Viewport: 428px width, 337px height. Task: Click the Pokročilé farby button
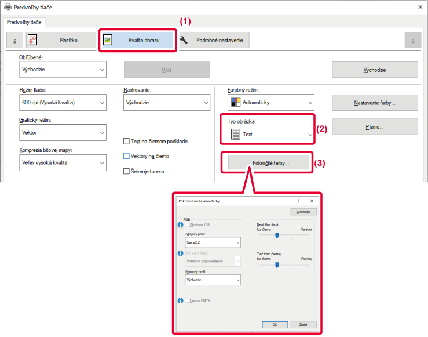(x=270, y=163)
